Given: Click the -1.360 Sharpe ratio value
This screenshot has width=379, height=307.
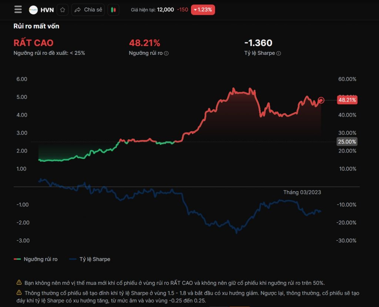Looking at the screenshot, I should [x=258, y=43].
